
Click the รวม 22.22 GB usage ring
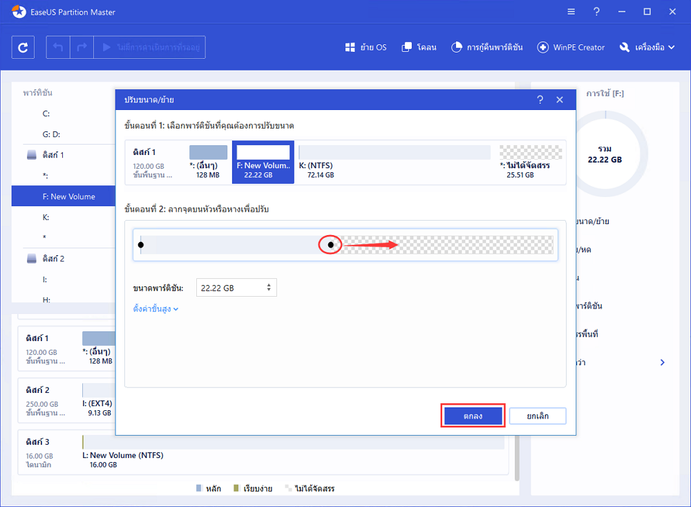[605, 154]
